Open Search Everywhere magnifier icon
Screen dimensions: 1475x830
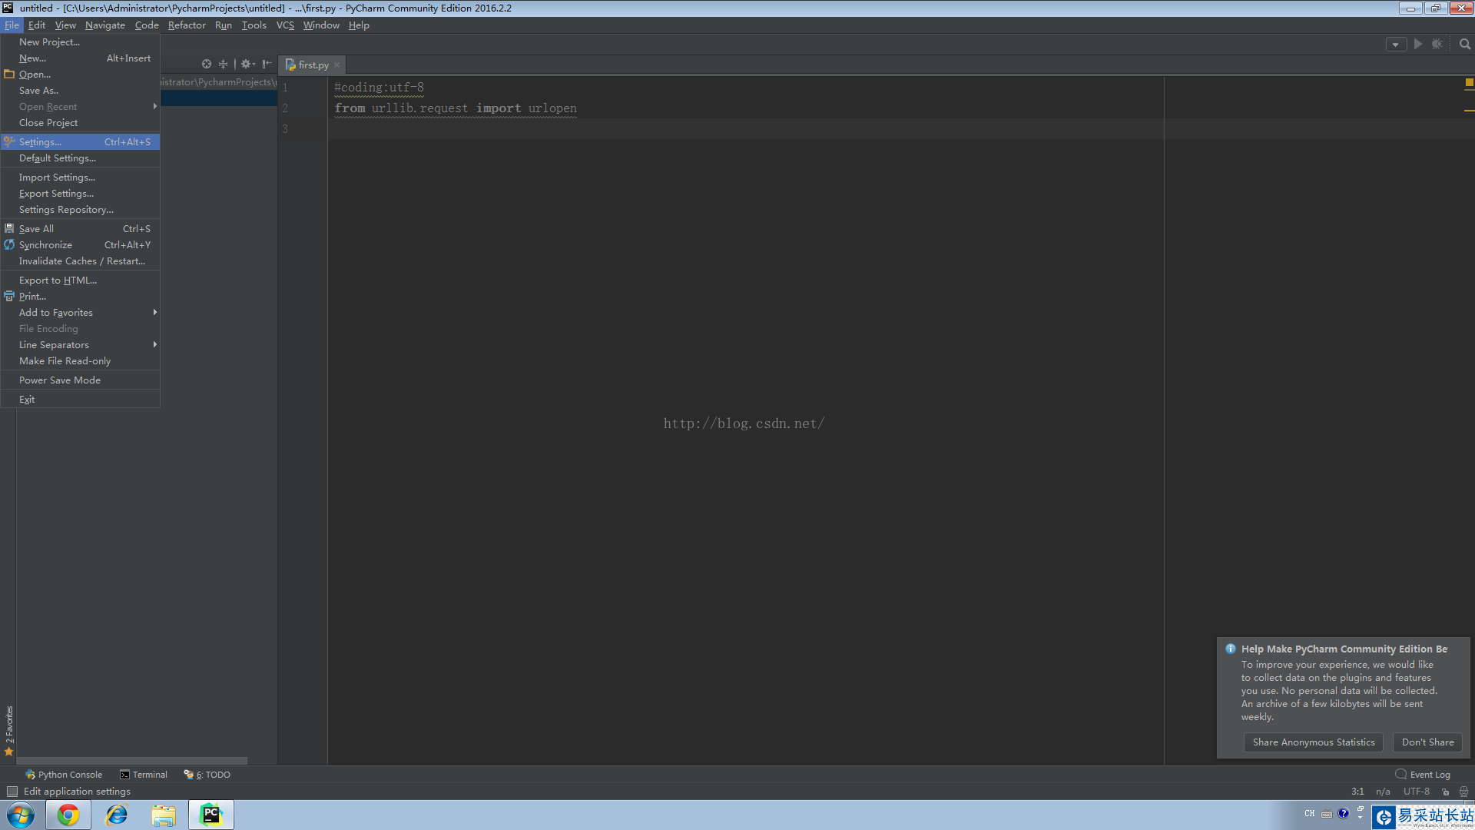(1465, 45)
